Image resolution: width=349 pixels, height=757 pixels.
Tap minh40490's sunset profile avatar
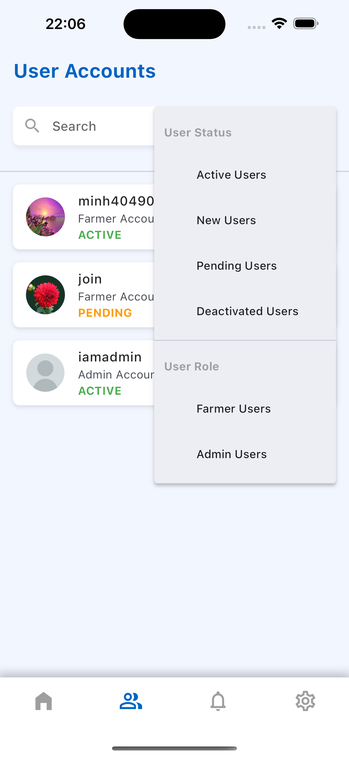click(45, 217)
